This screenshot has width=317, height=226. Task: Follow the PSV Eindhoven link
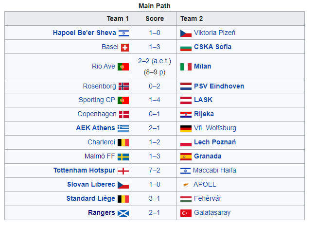tap(219, 86)
